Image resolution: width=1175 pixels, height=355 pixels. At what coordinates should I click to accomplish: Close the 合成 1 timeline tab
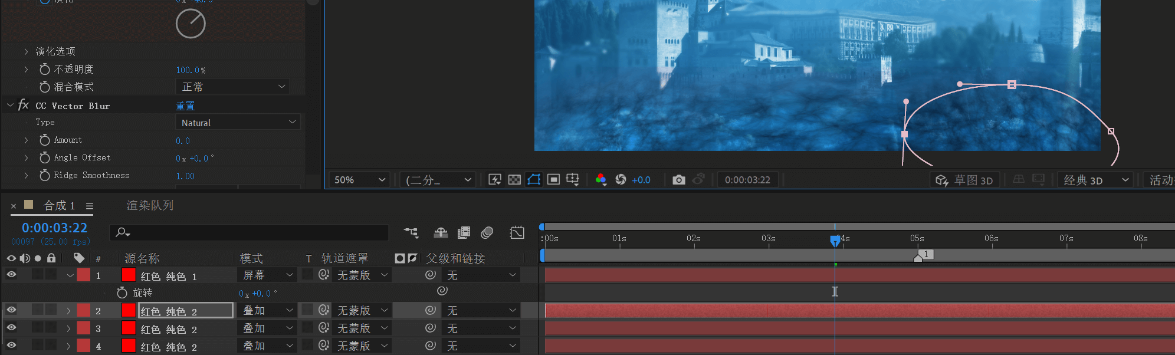tap(14, 206)
